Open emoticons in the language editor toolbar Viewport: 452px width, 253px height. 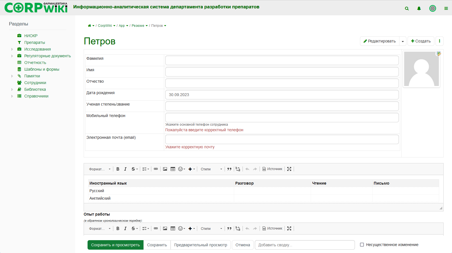182,169
